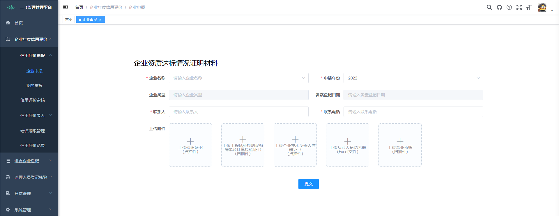
Task: Open the GitHub link icon
Action: click(x=499, y=7)
